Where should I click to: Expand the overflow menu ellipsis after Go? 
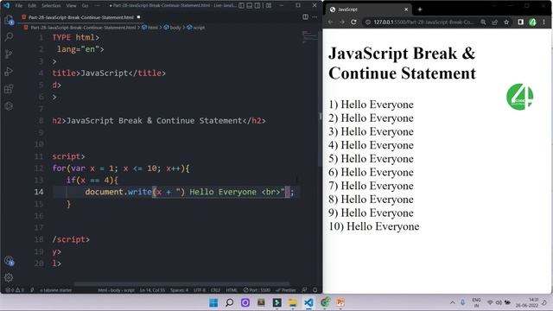coord(98,6)
